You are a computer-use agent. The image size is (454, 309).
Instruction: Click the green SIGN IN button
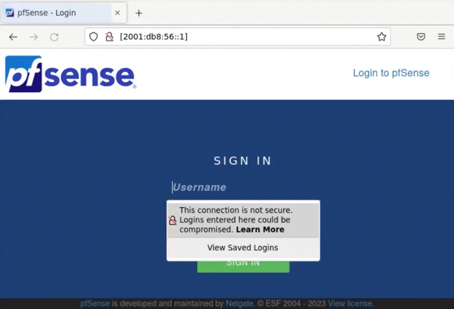coord(243,266)
